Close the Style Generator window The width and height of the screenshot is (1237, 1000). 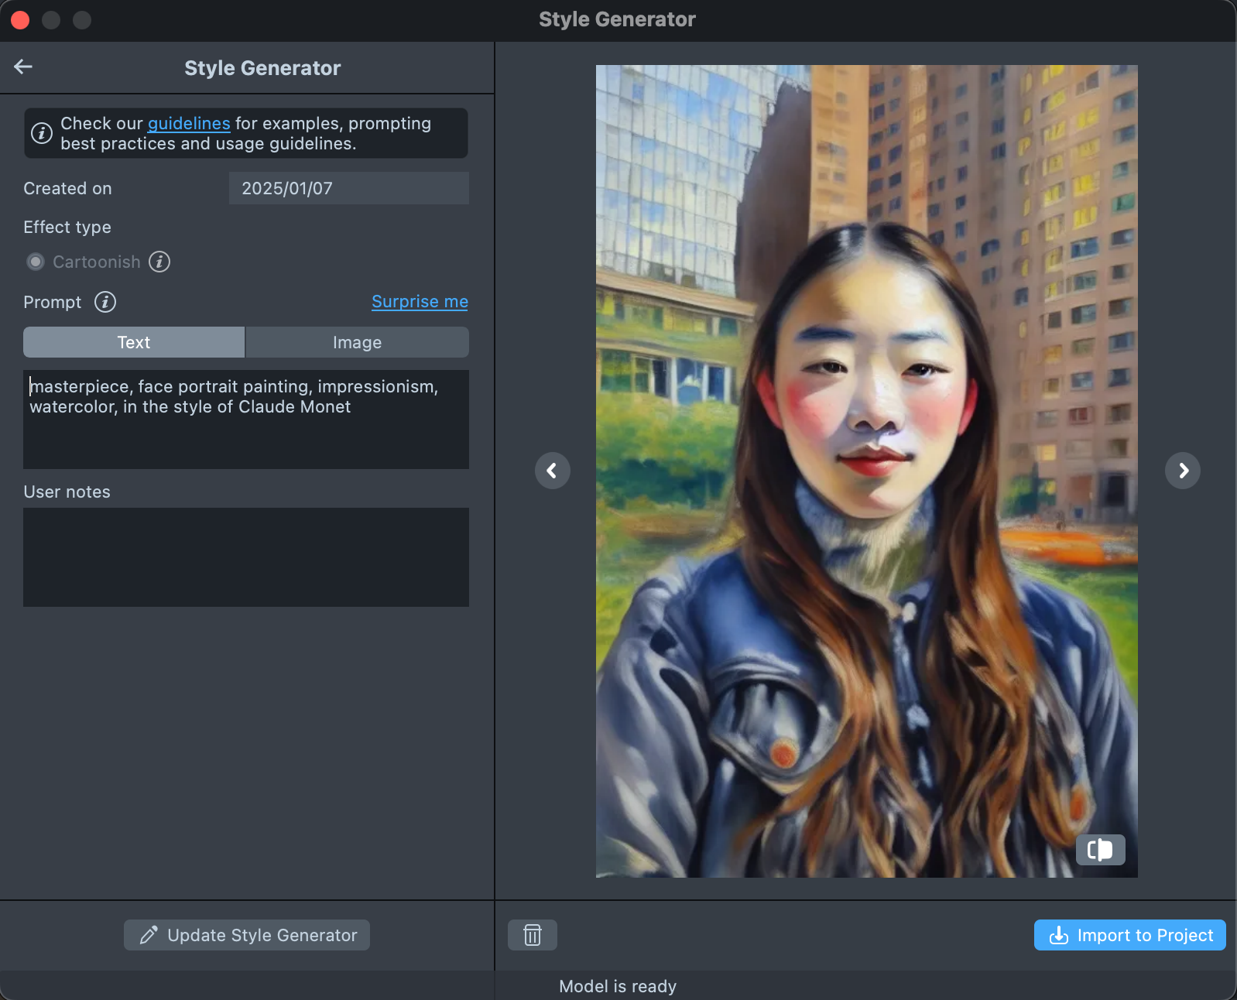pyautogui.click(x=21, y=20)
